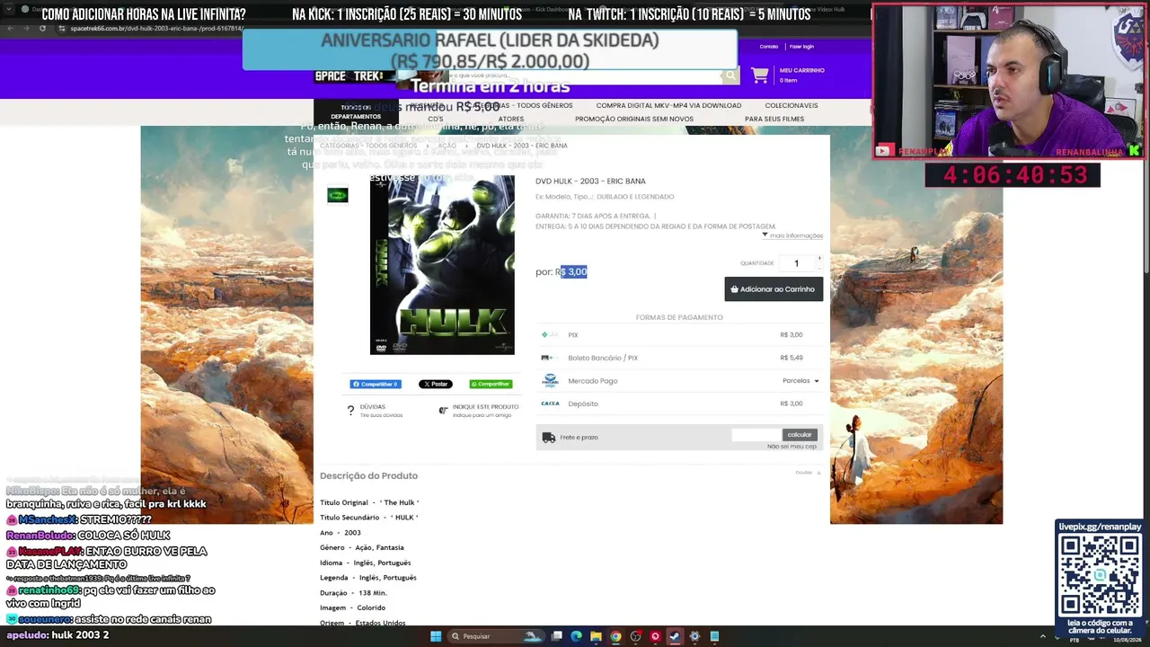Open the red app icon on the taskbar

click(655, 636)
